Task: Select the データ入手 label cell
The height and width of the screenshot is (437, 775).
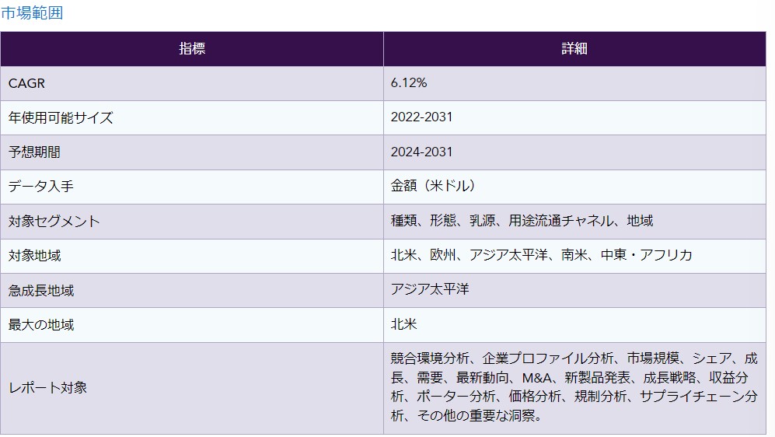Action: (41, 187)
